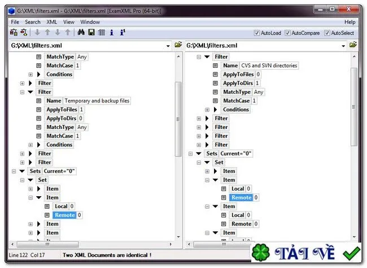The width and height of the screenshot is (367, 268).
Task: Open the Search menu
Action: (33, 22)
